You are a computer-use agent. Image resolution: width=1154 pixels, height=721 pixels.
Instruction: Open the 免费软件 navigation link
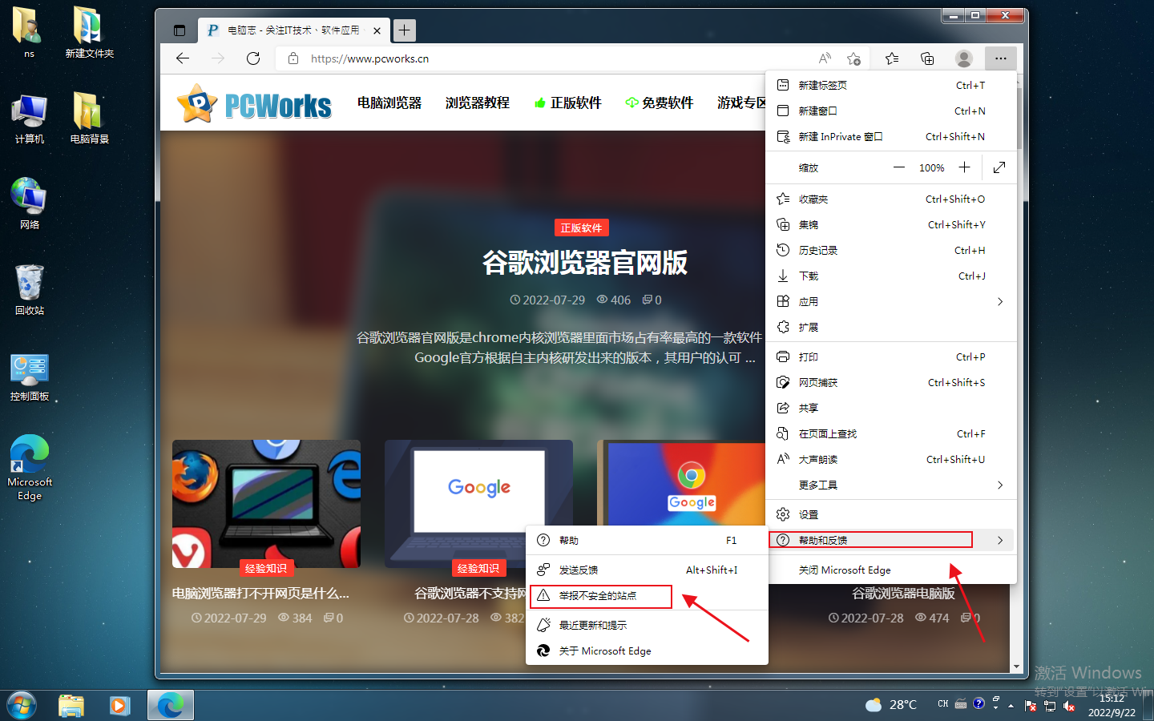(x=659, y=103)
